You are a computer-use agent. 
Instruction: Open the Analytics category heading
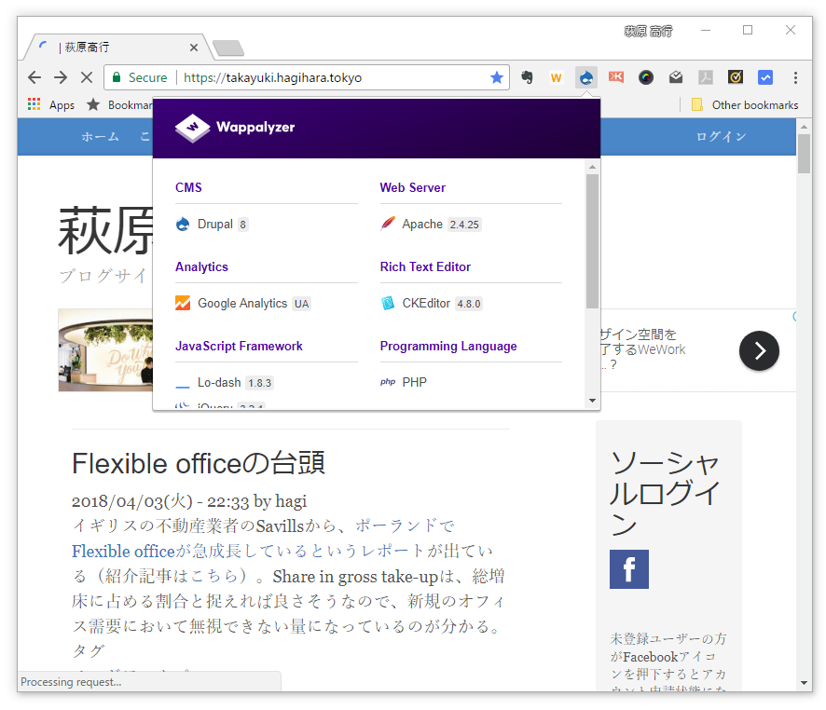pyautogui.click(x=201, y=266)
